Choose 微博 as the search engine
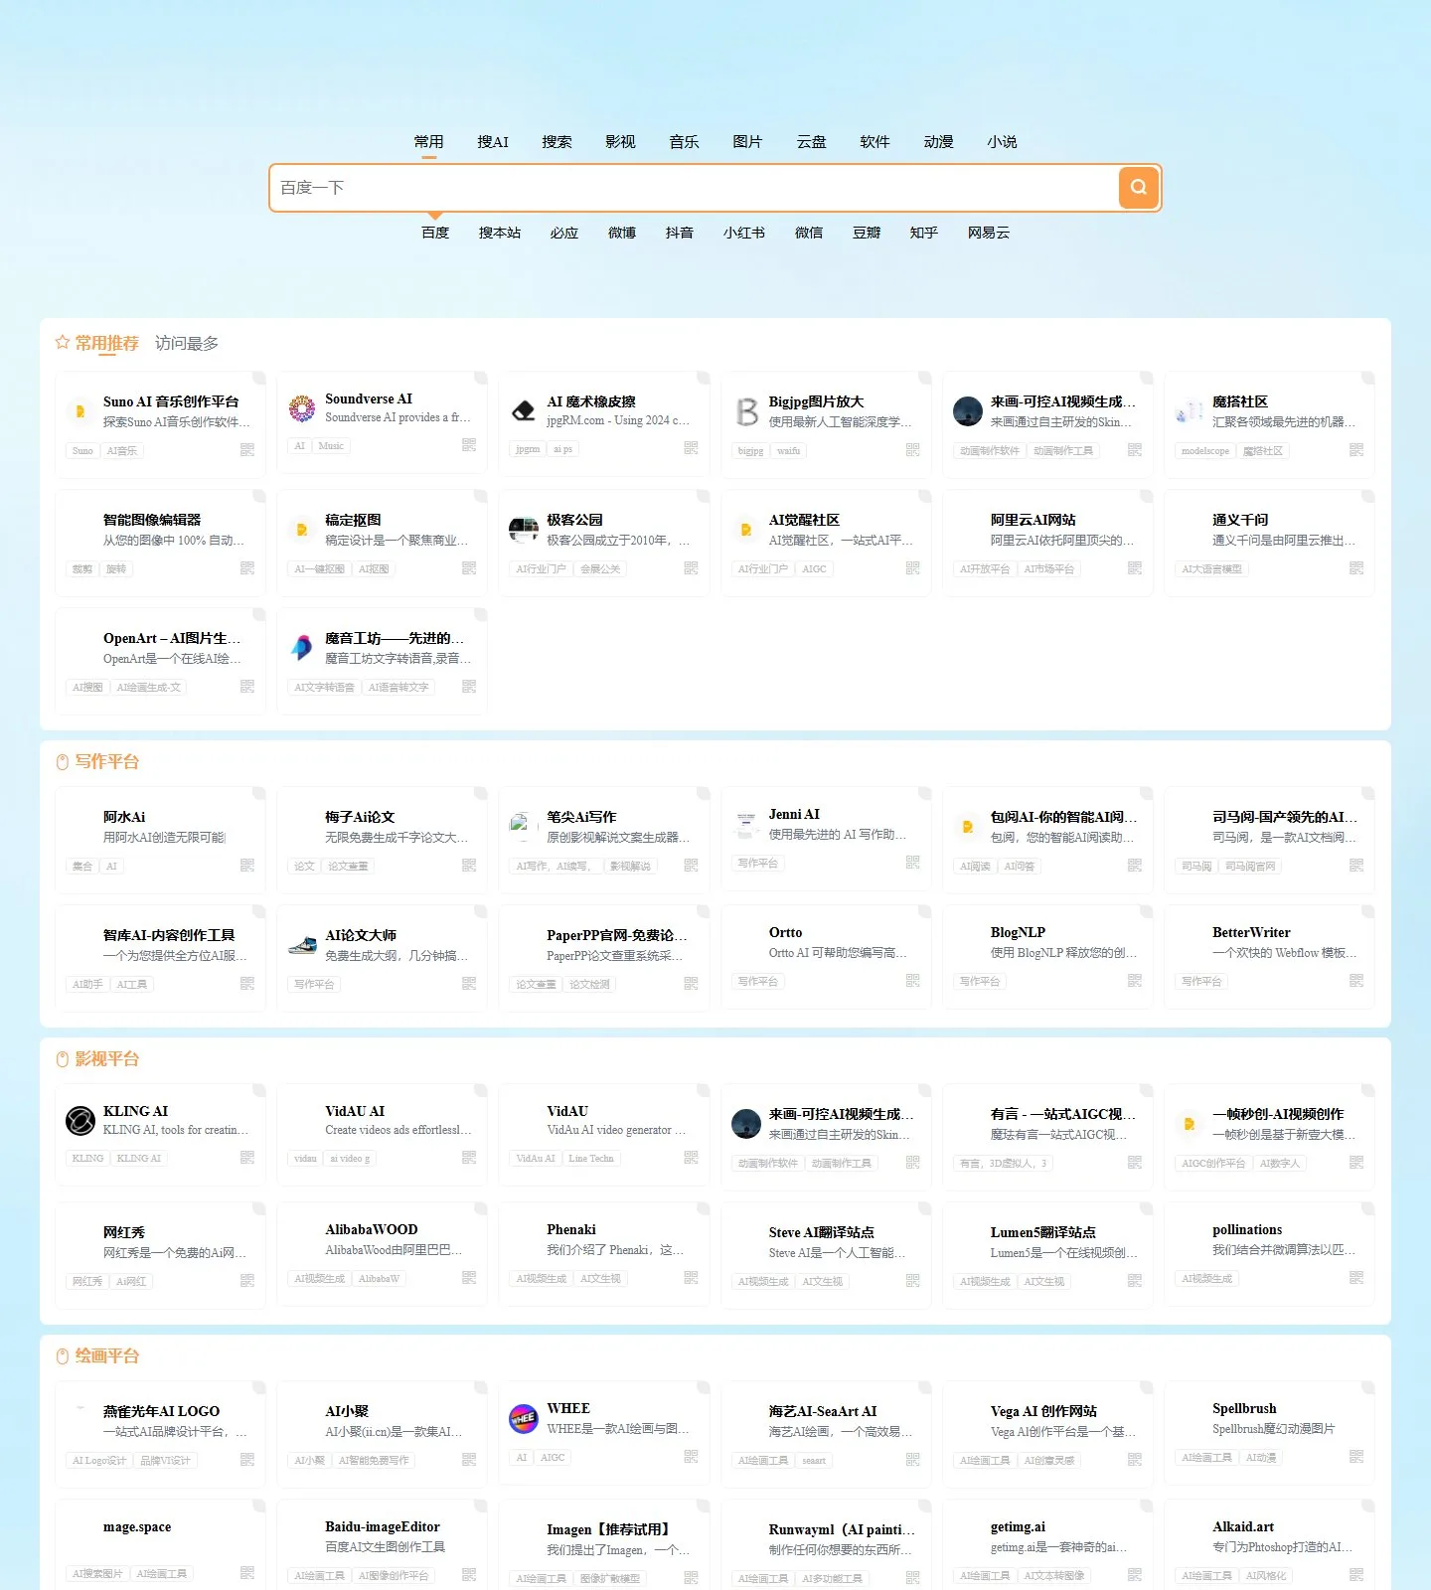 (x=622, y=233)
